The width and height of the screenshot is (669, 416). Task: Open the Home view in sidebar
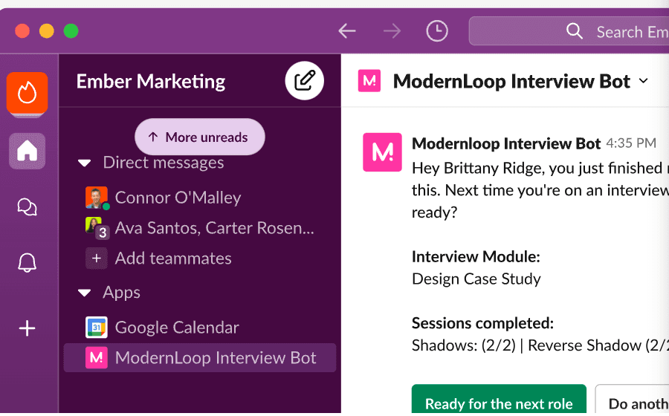(28, 151)
